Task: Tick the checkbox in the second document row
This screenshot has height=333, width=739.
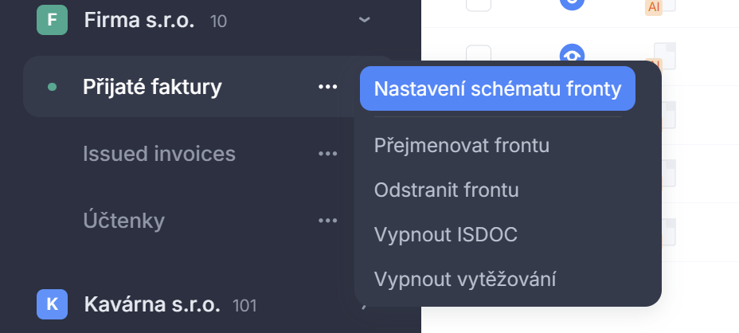Action: [479, 54]
